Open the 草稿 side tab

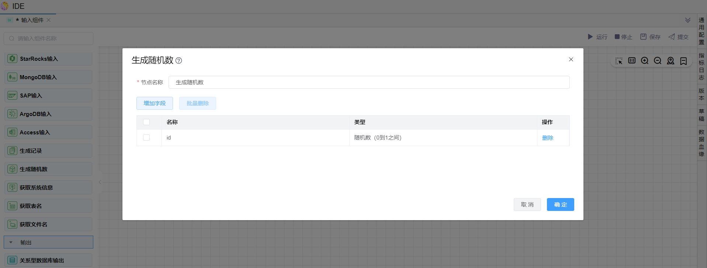coord(701,115)
